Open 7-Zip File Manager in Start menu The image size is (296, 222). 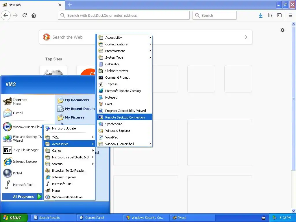coord(22,150)
